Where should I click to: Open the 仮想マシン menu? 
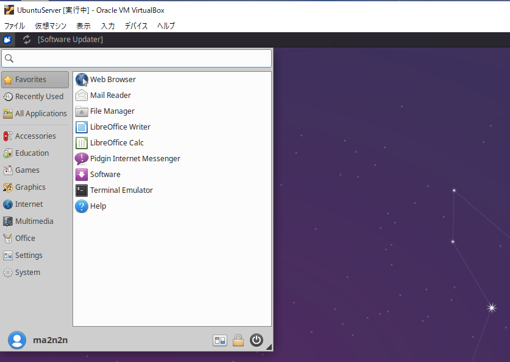[51, 26]
